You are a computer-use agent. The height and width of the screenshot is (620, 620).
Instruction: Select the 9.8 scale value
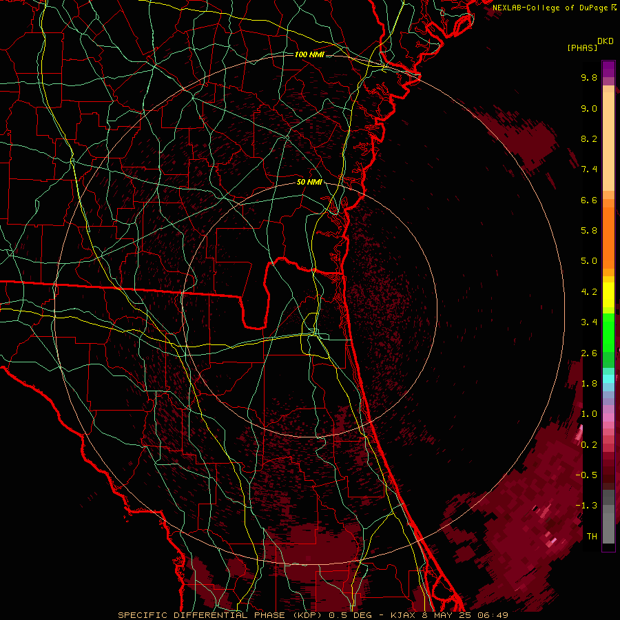pos(589,77)
